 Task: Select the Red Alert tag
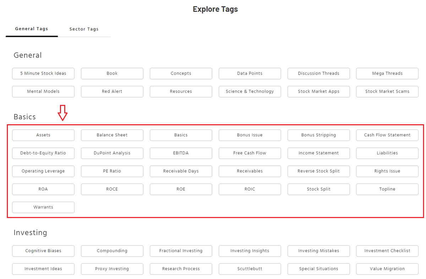(x=112, y=92)
